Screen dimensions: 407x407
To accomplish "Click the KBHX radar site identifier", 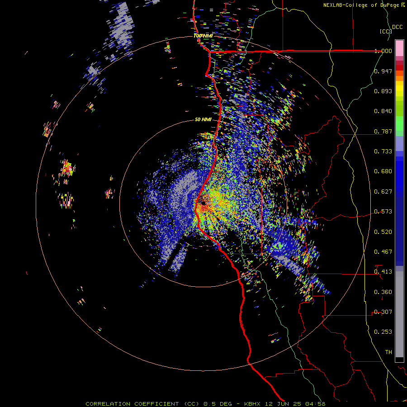I will pyautogui.click(x=253, y=404).
